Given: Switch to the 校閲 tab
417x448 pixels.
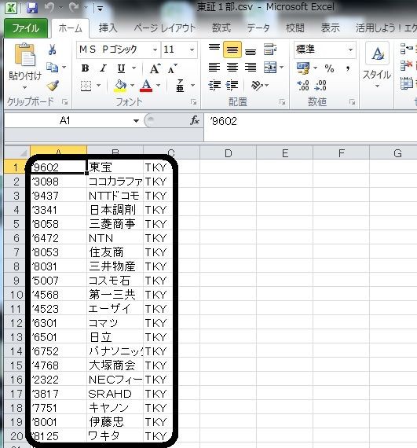Looking at the screenshot, I should 294,28.
